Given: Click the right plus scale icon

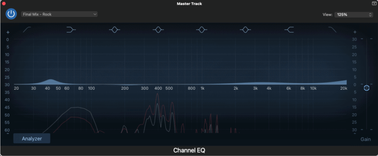Looking at the screenshot, I should click(x=355, y=32).
